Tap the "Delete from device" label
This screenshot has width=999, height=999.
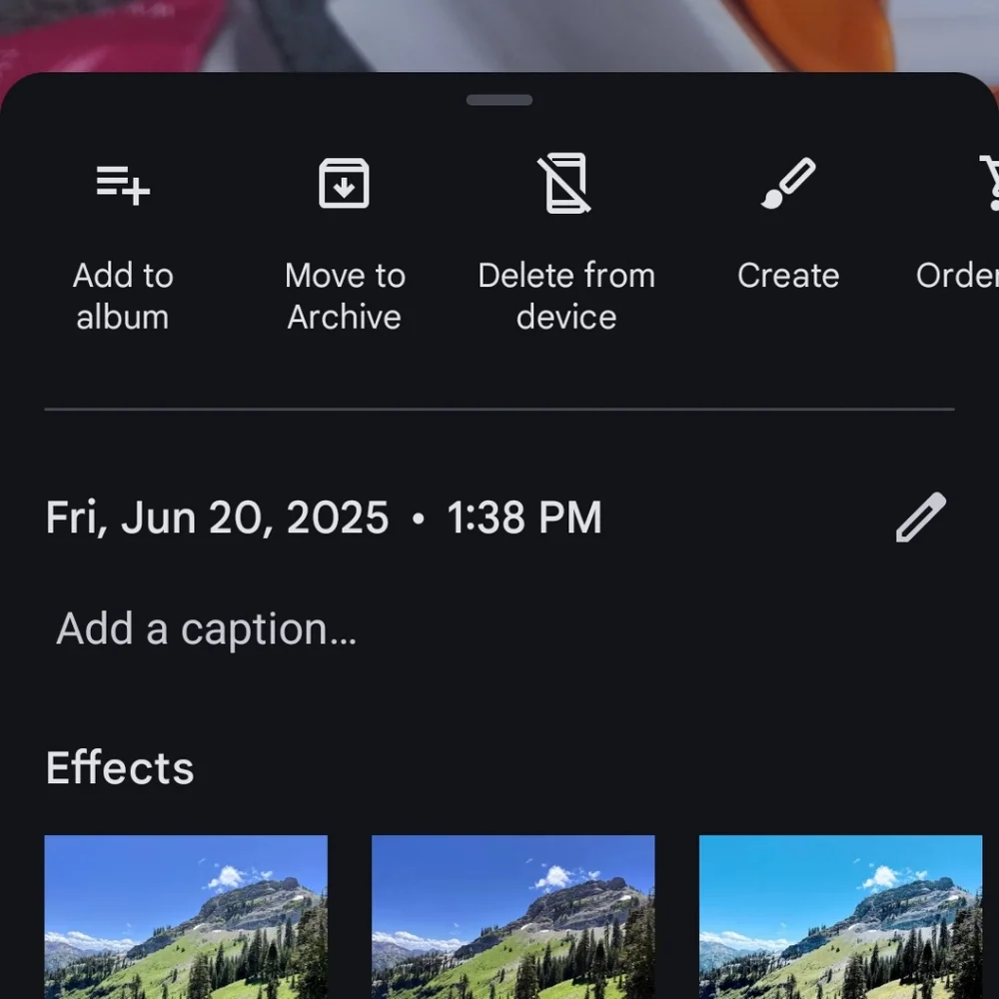click(566, 297)
